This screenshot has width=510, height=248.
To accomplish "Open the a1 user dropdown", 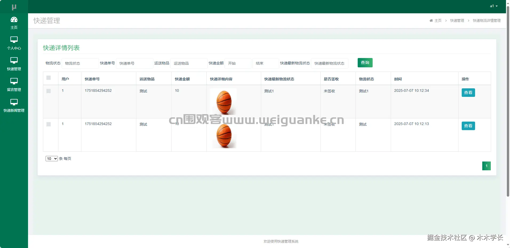I will (x=494, y=6).
